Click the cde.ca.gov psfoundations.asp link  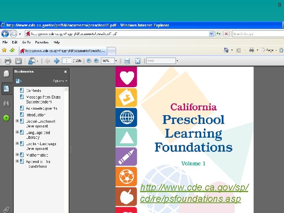[x=194, y=193]
